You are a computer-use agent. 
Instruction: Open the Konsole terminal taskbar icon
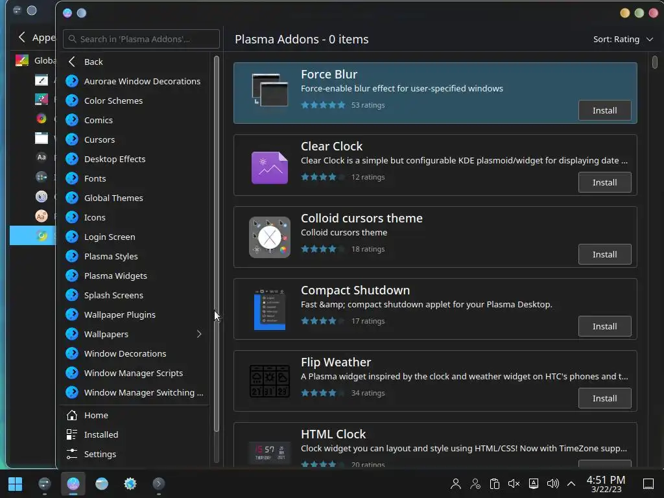point(159,484)
